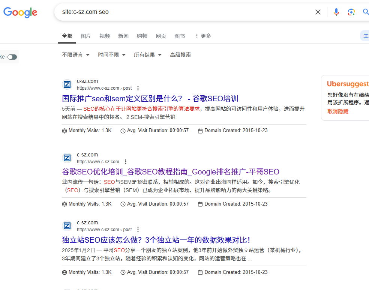Screen dimensions: 369x290
Task: Click c-sz.com site name above 国际推广 result
Action: pos(87,81)
